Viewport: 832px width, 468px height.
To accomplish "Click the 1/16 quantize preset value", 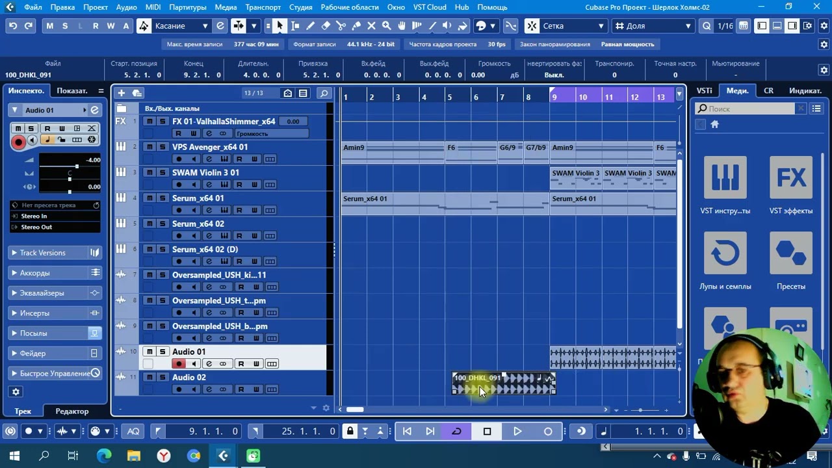I will [725, 26].
